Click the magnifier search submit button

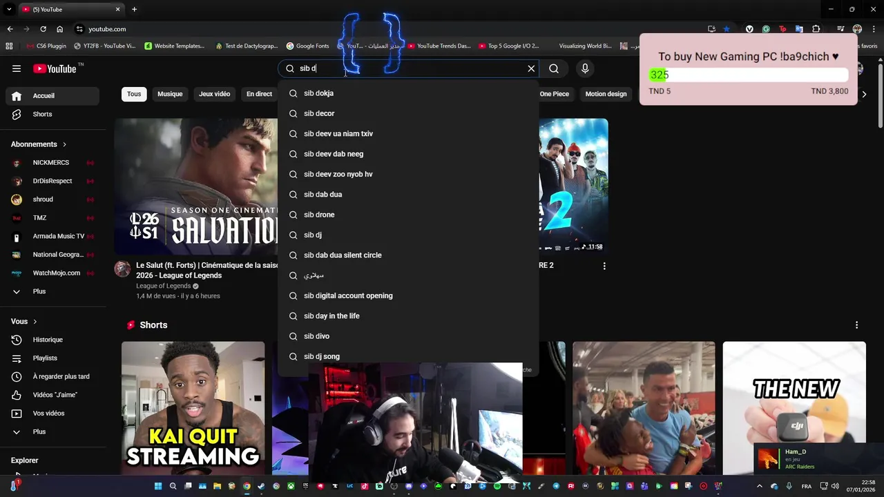click(x=554, y=68)
